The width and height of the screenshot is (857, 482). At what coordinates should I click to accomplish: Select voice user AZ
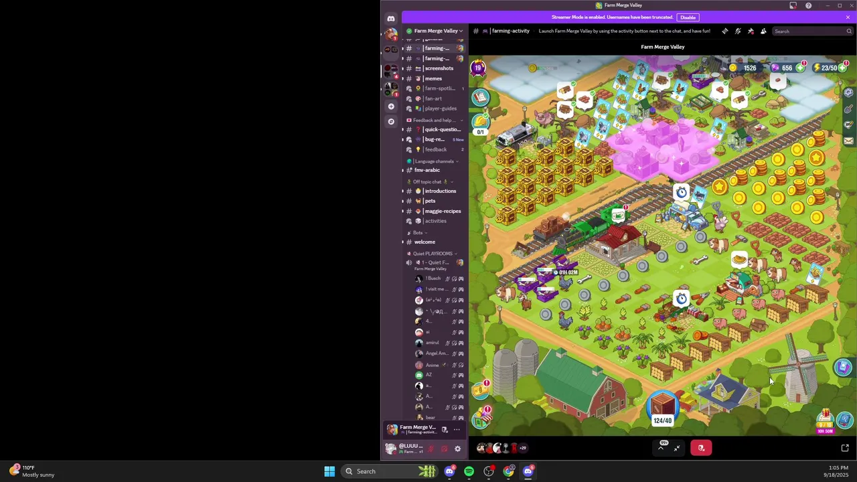(x=439, y=375)
